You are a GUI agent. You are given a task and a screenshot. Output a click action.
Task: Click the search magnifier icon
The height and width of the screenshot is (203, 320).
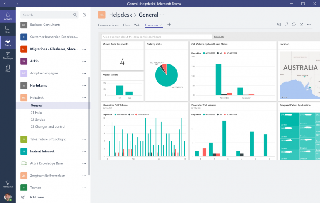coord(75,15)
